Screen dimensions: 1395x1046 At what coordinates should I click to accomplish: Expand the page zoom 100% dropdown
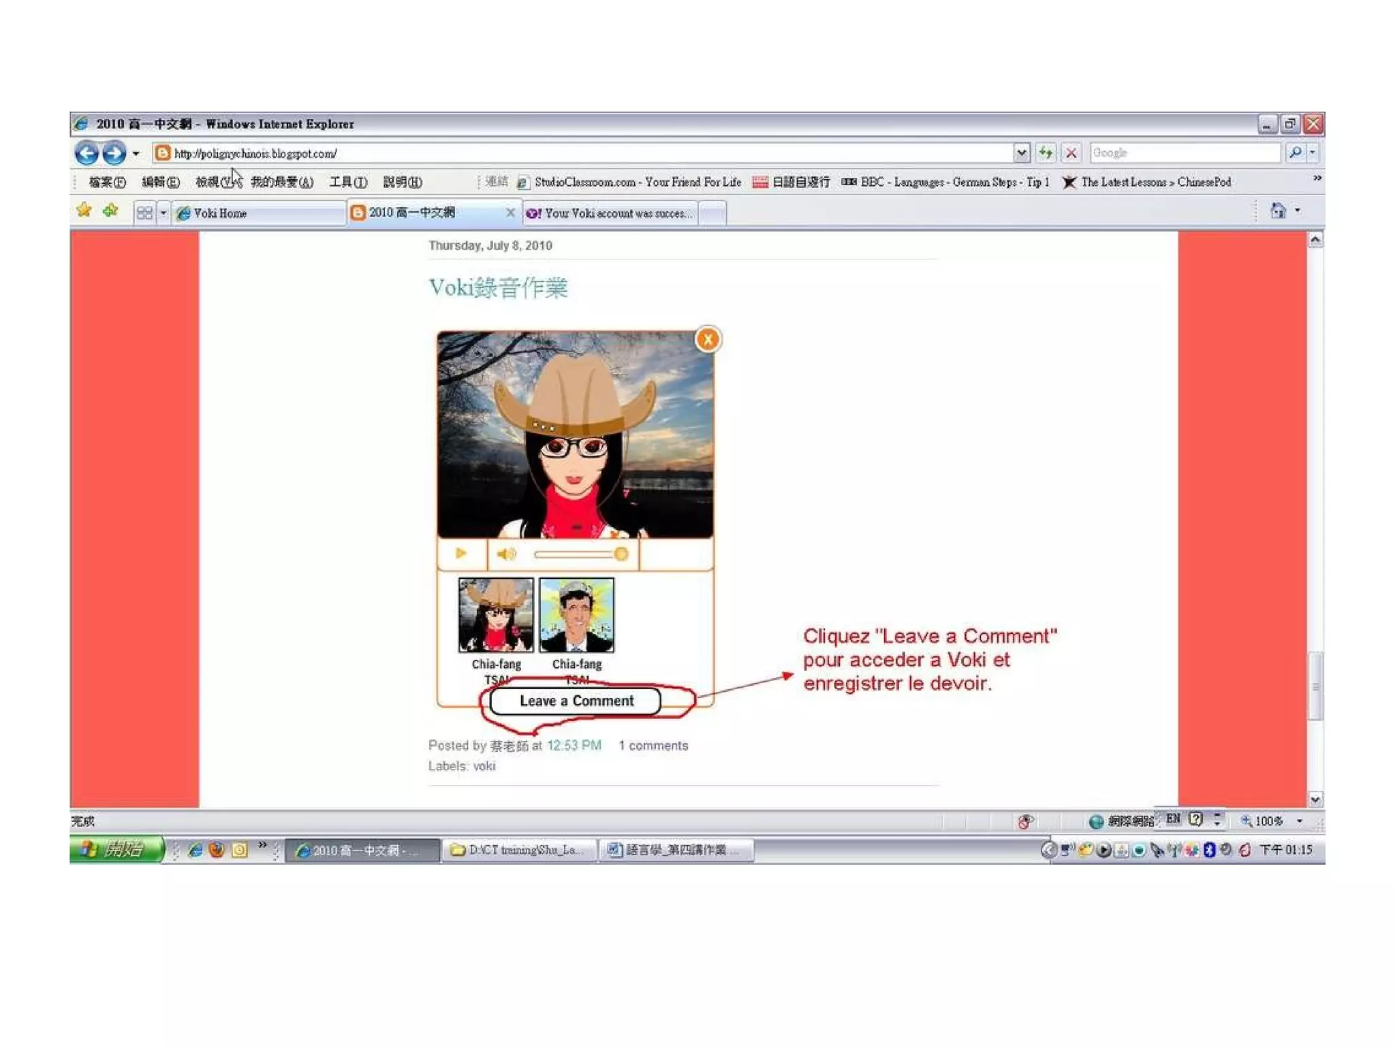[1299, 821]
